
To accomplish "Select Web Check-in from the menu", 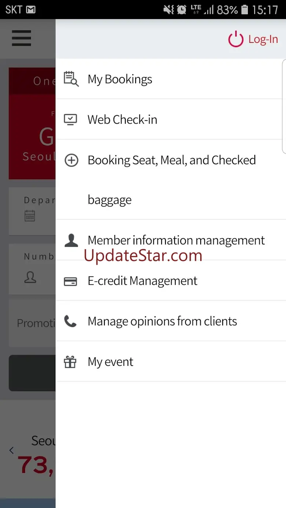I will coord(122,119).
